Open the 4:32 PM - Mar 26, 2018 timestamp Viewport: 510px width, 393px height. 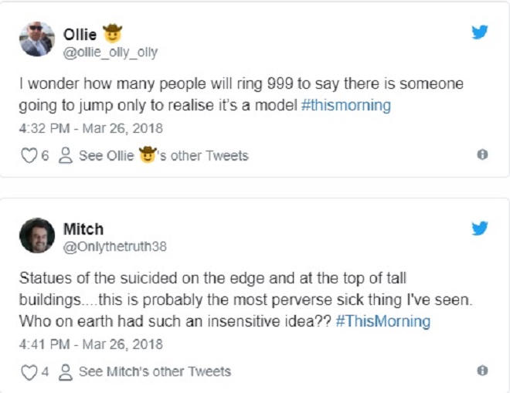[90, 128]
